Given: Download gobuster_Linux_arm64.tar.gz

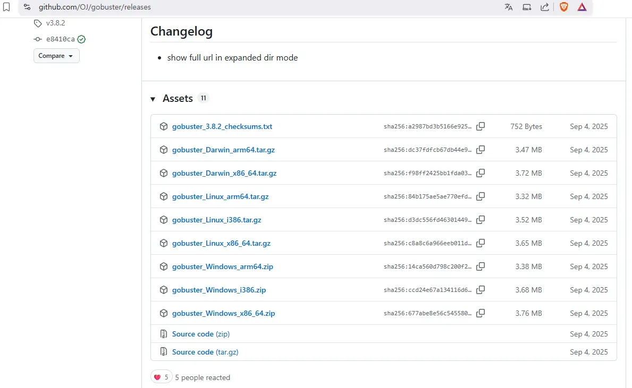Looking at the screenshot, I should (x=220, y=196).
